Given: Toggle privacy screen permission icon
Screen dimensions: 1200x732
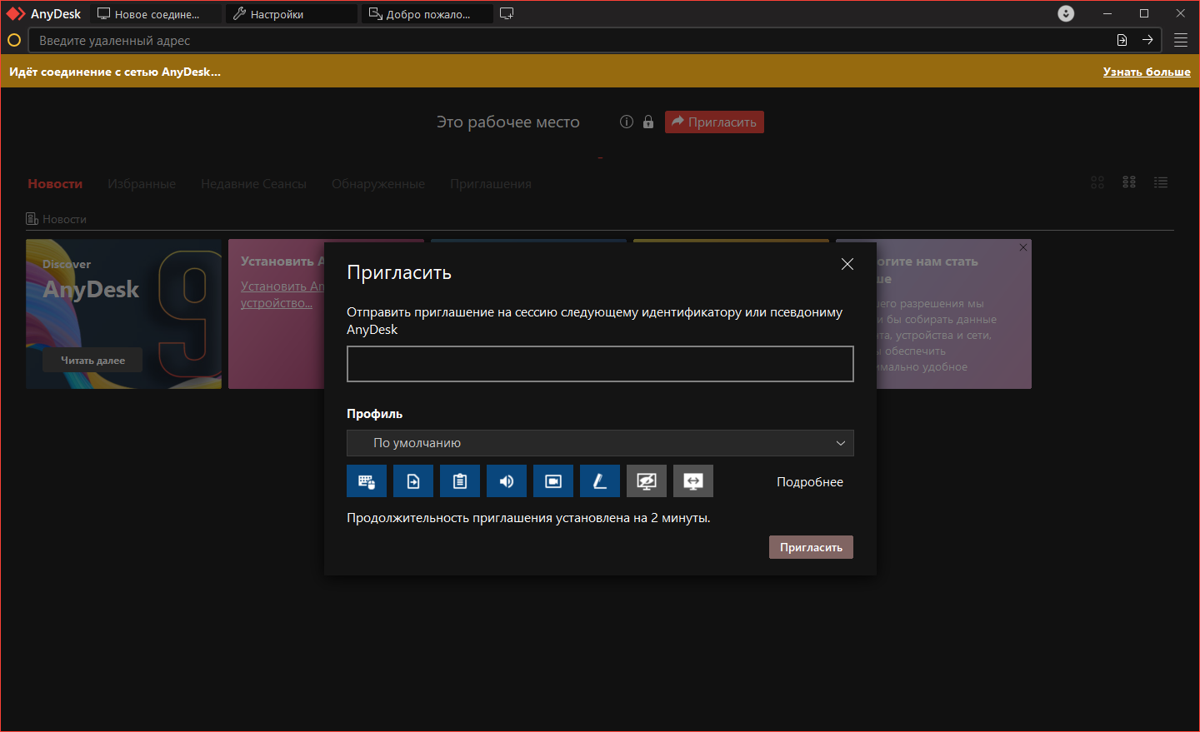Looking at the screenshot, I should click(647, 481).
